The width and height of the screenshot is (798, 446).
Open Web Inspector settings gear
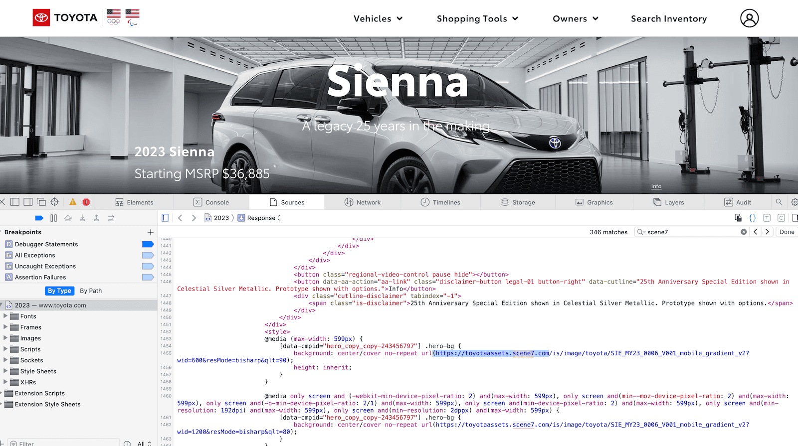(x=794, y=202)
